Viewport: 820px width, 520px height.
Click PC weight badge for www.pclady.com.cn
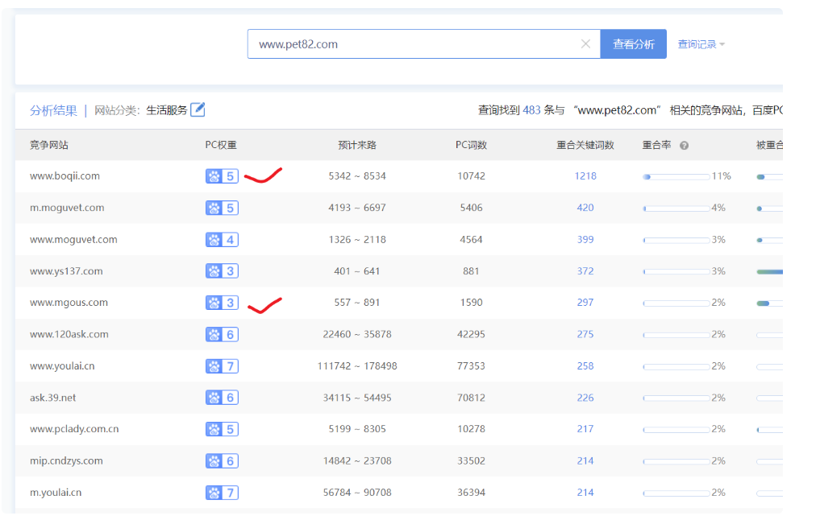(x=223, y=429)
